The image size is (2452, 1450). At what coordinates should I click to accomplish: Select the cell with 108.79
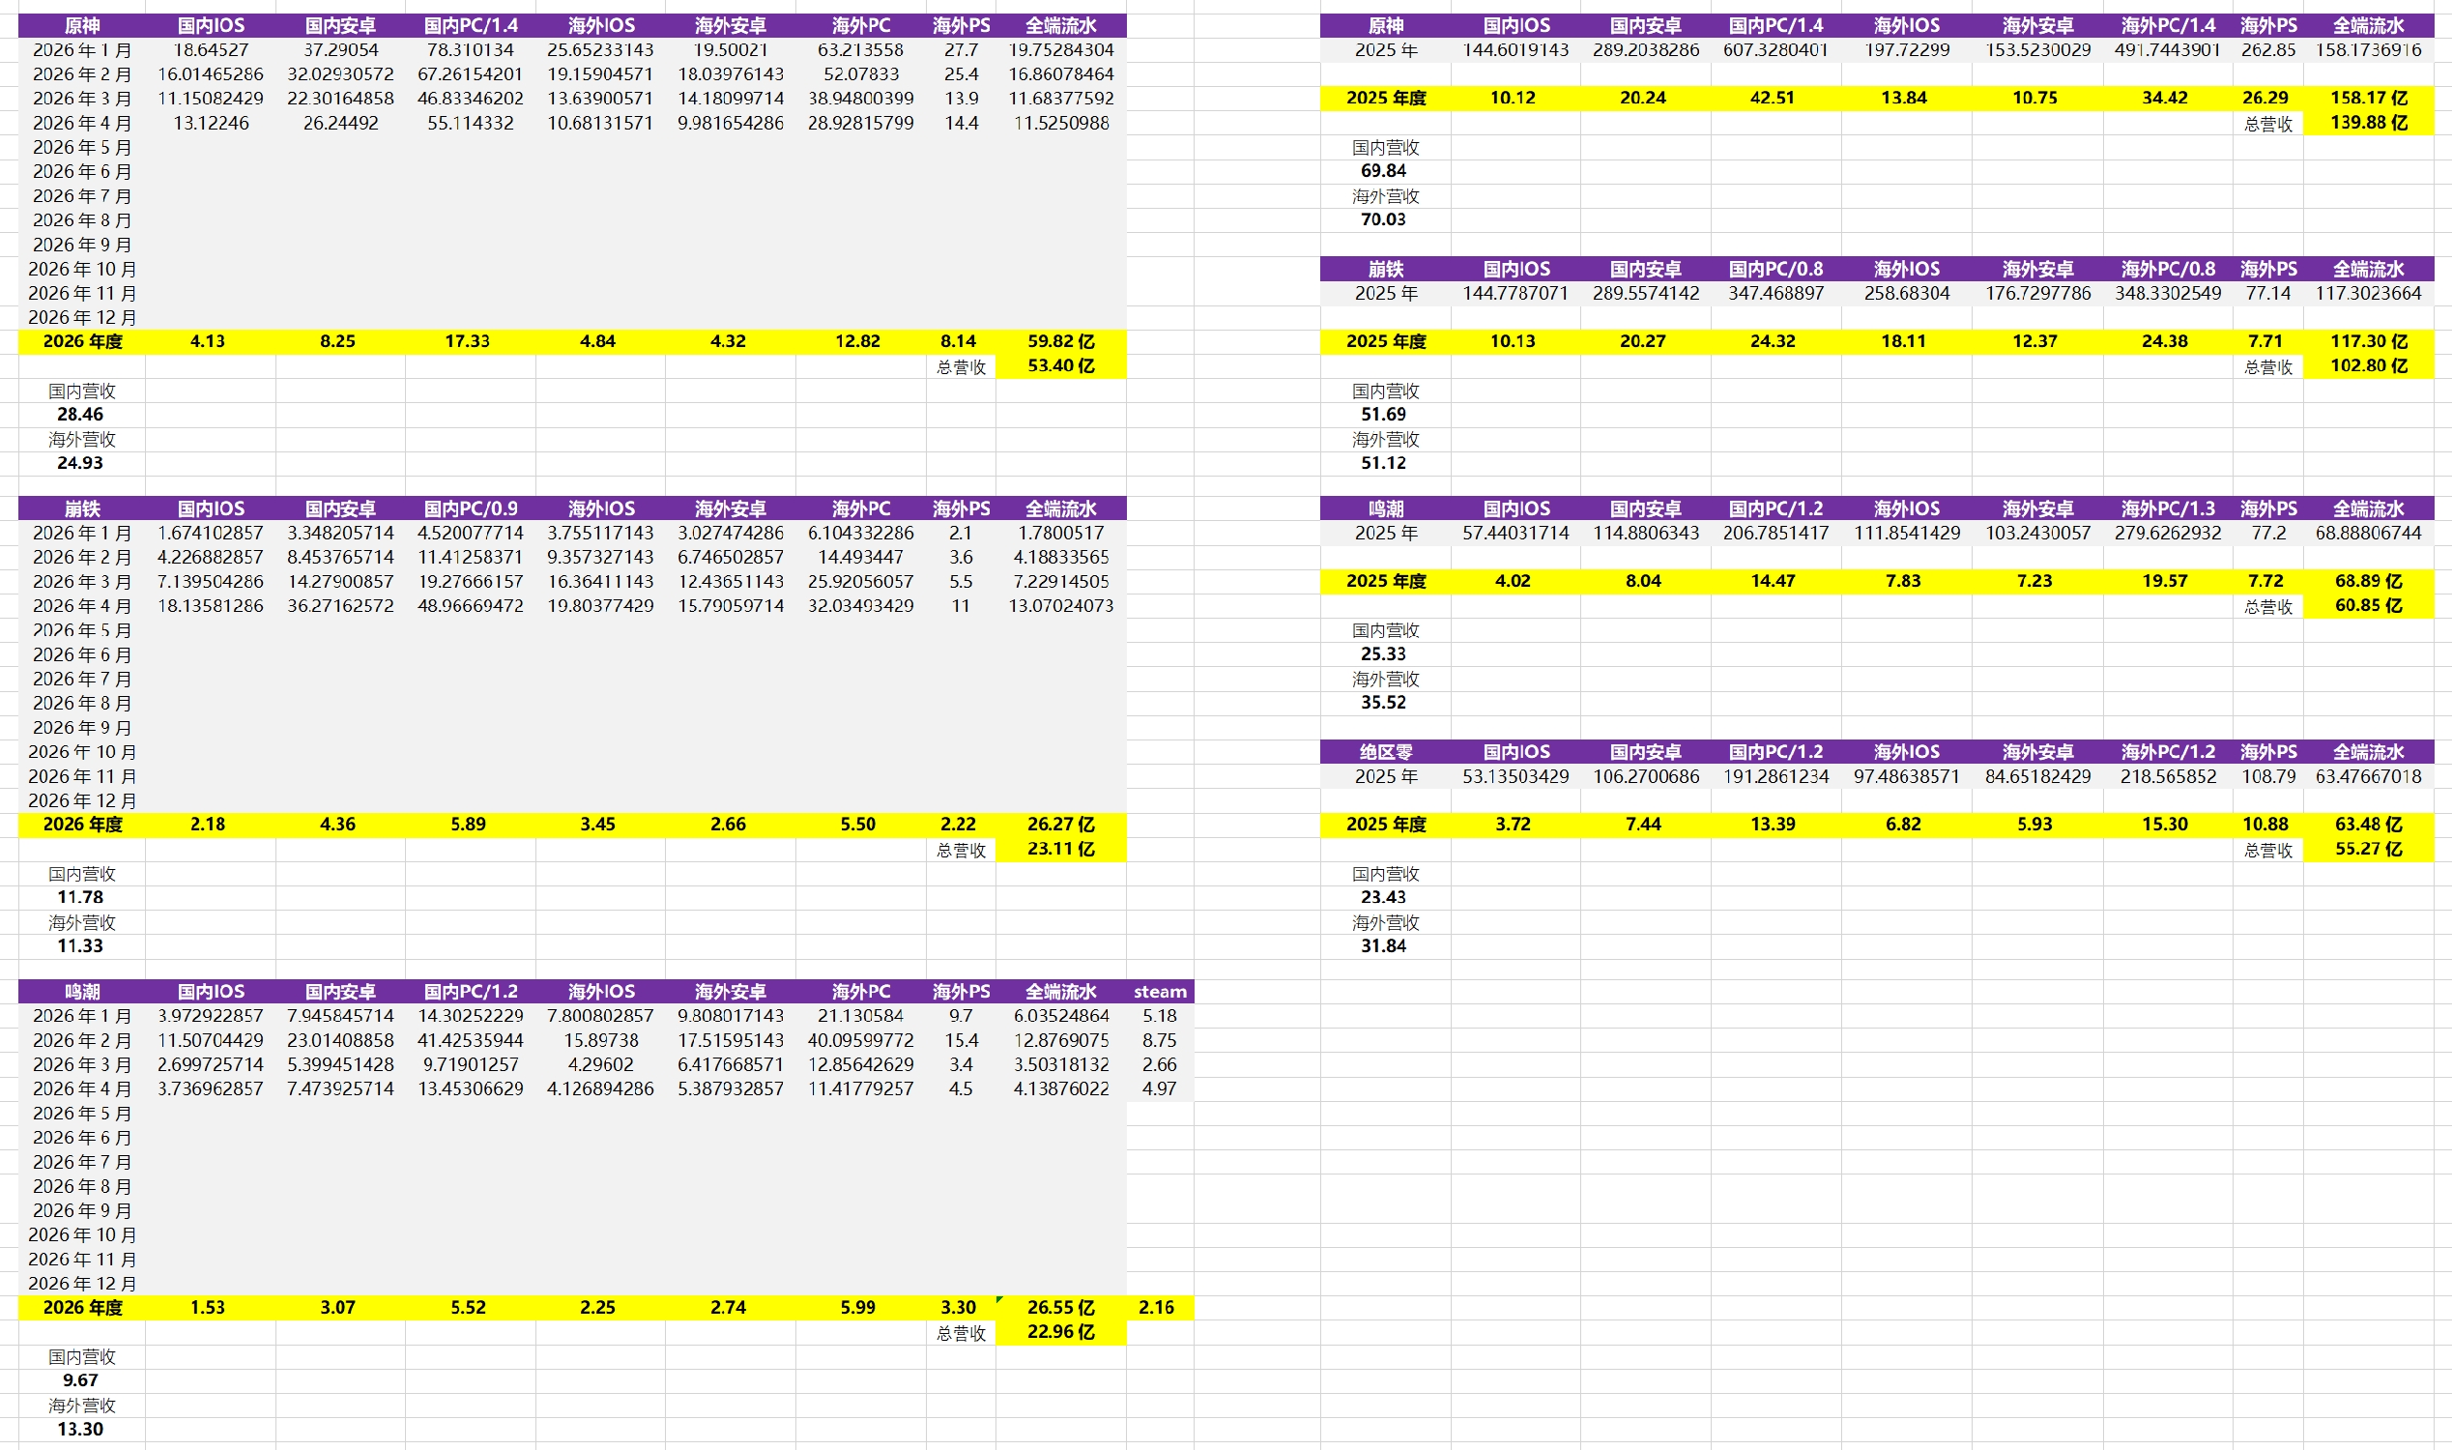2267,777
